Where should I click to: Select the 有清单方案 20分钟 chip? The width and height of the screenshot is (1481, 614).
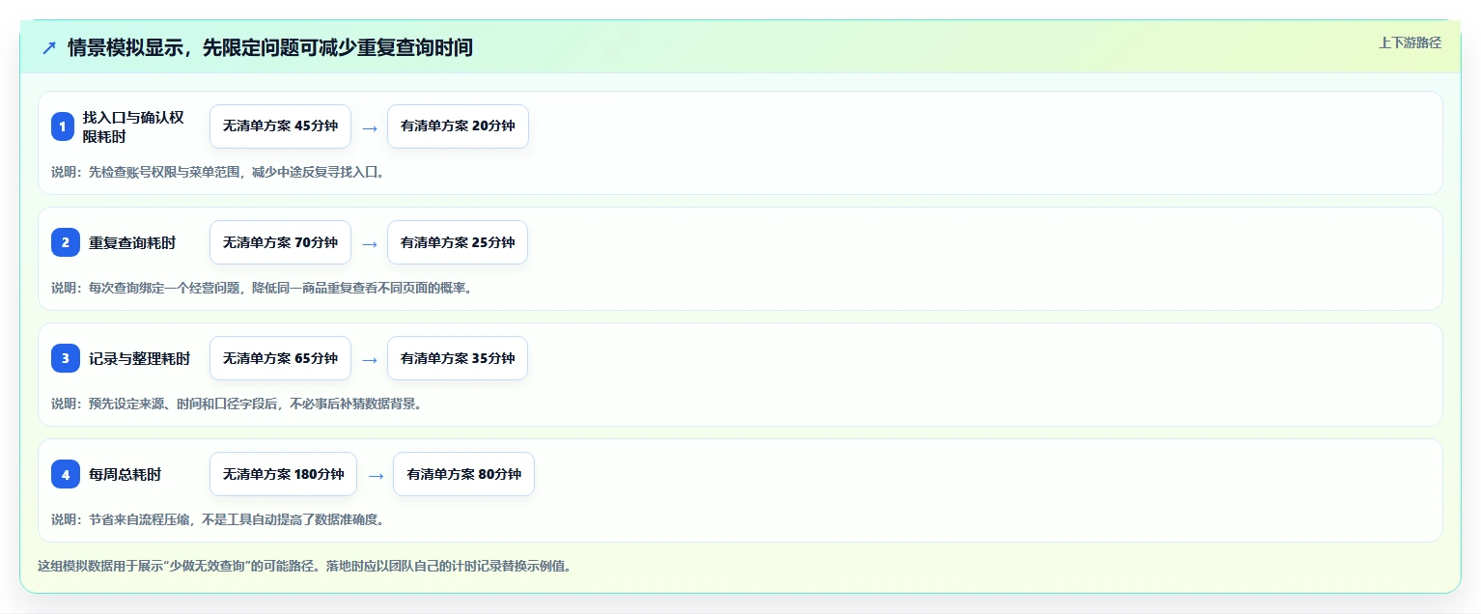(458, 126)
